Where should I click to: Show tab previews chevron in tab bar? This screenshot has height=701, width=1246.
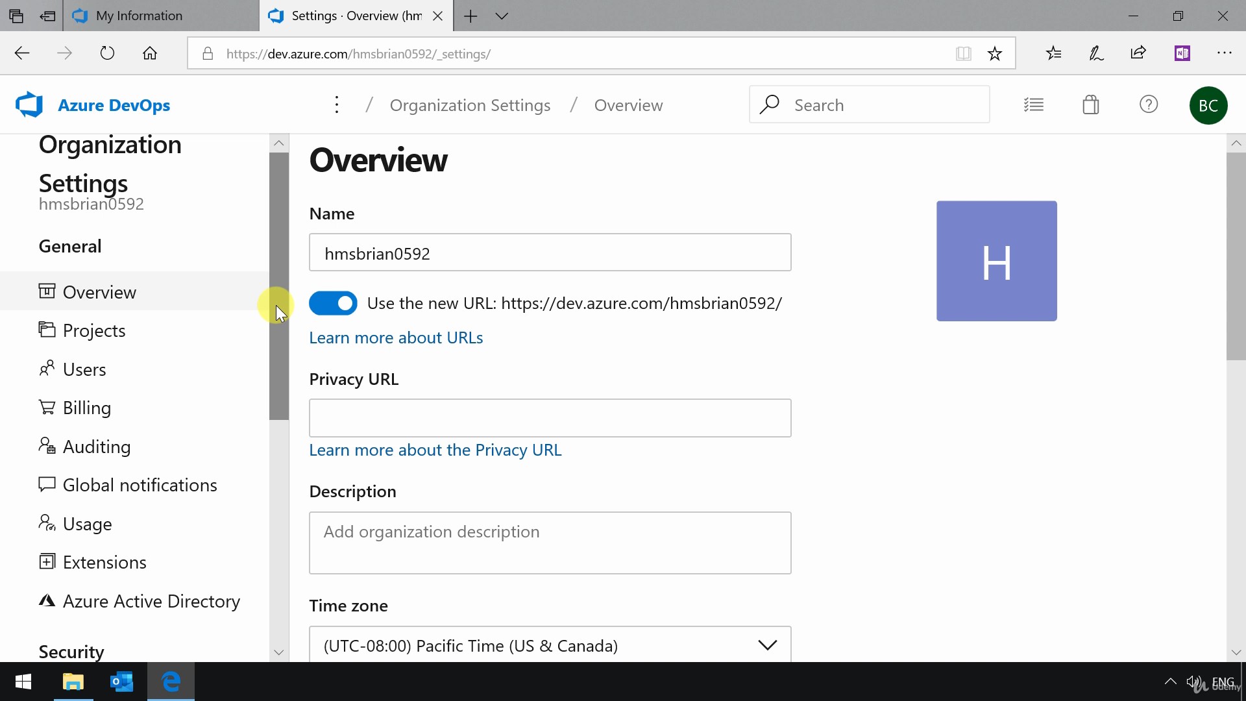tap(502, 16)
